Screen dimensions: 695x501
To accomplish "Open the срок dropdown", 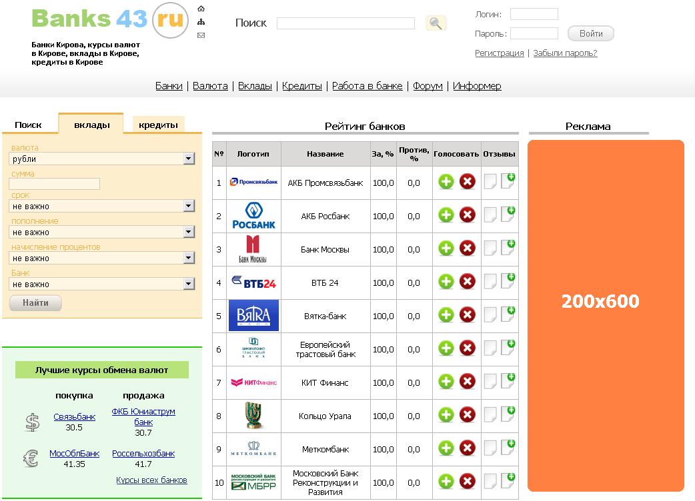I will click(x=101, y=206).
